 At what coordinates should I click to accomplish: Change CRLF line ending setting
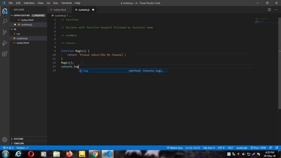[230, 148]
